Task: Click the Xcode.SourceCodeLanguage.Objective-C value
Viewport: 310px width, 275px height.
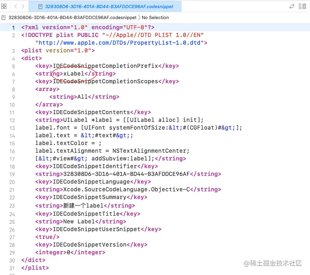Action: [x=126, y=189]
